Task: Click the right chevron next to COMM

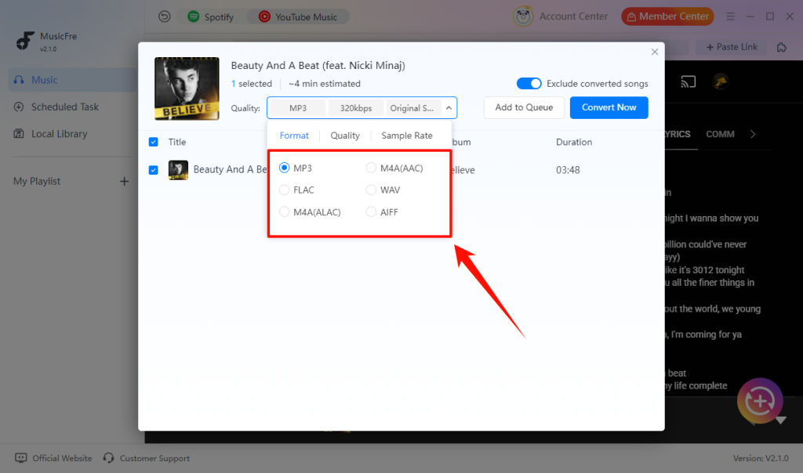Action: click(x=753, y=134)
